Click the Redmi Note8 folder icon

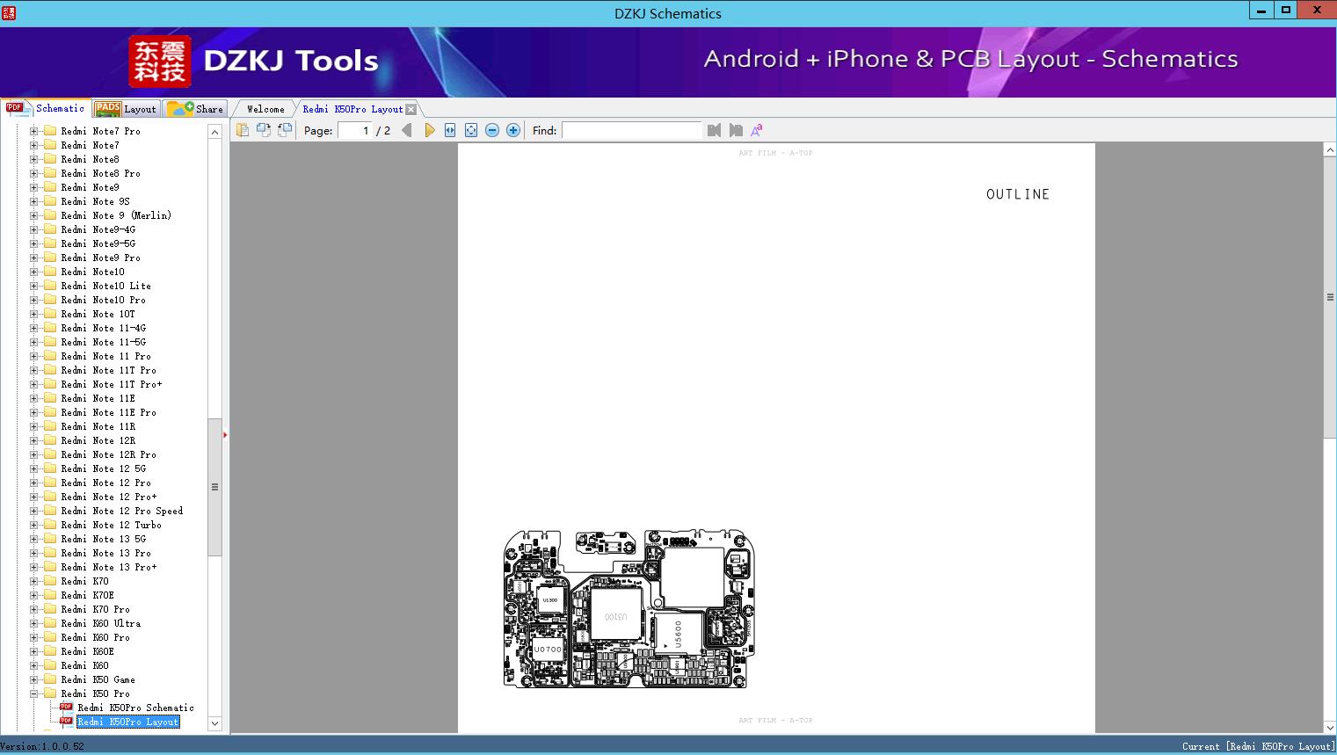50,159
